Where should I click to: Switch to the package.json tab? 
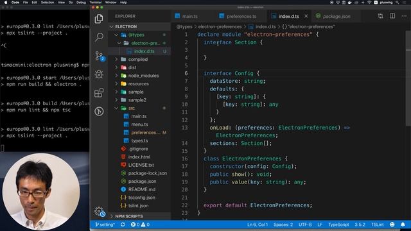pos(337,16)
